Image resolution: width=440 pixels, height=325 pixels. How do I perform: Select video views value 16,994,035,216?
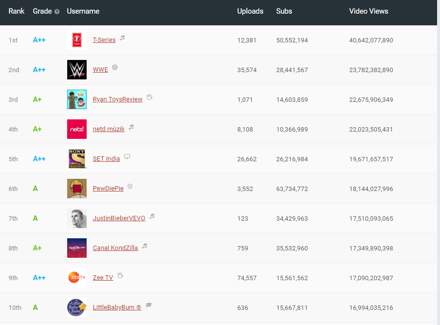pos(371,308)
